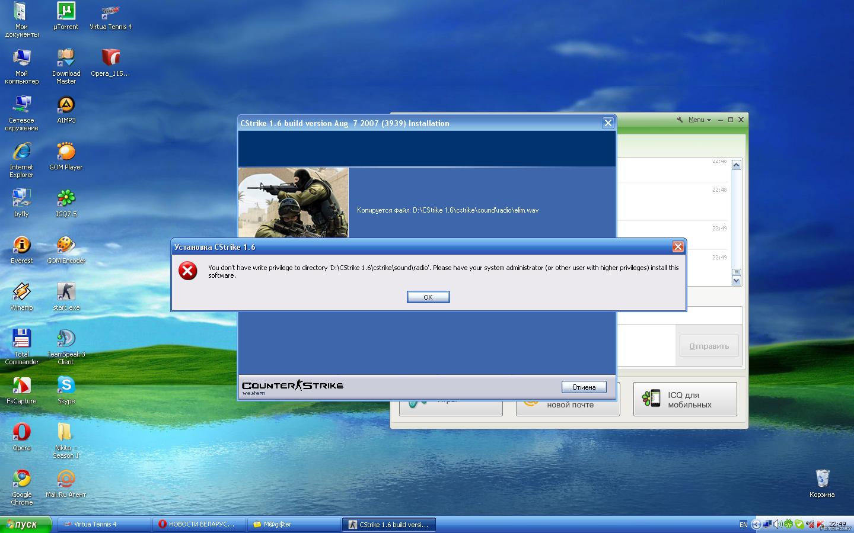
Task: Select Mail.Ru Агент desktop icon
Action: coord(66,484)
